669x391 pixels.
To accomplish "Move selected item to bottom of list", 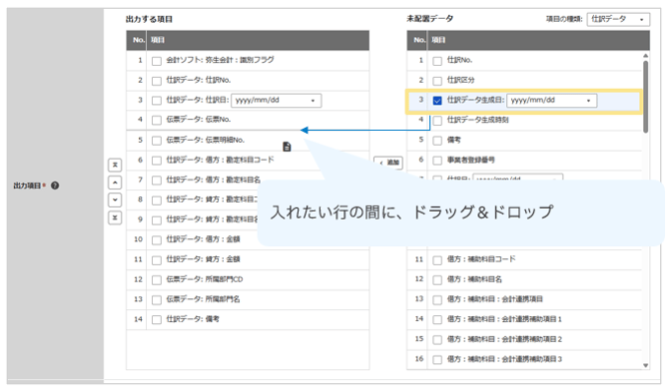I will pos(115,217).
